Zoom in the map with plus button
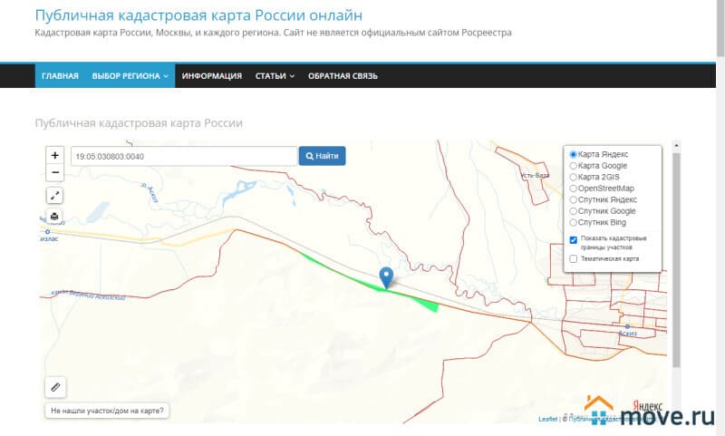 click(x=55, y=155)
